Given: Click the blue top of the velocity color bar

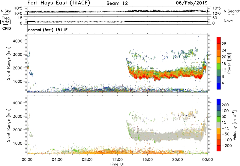Looking at the screenshot, I should (219, 102).
